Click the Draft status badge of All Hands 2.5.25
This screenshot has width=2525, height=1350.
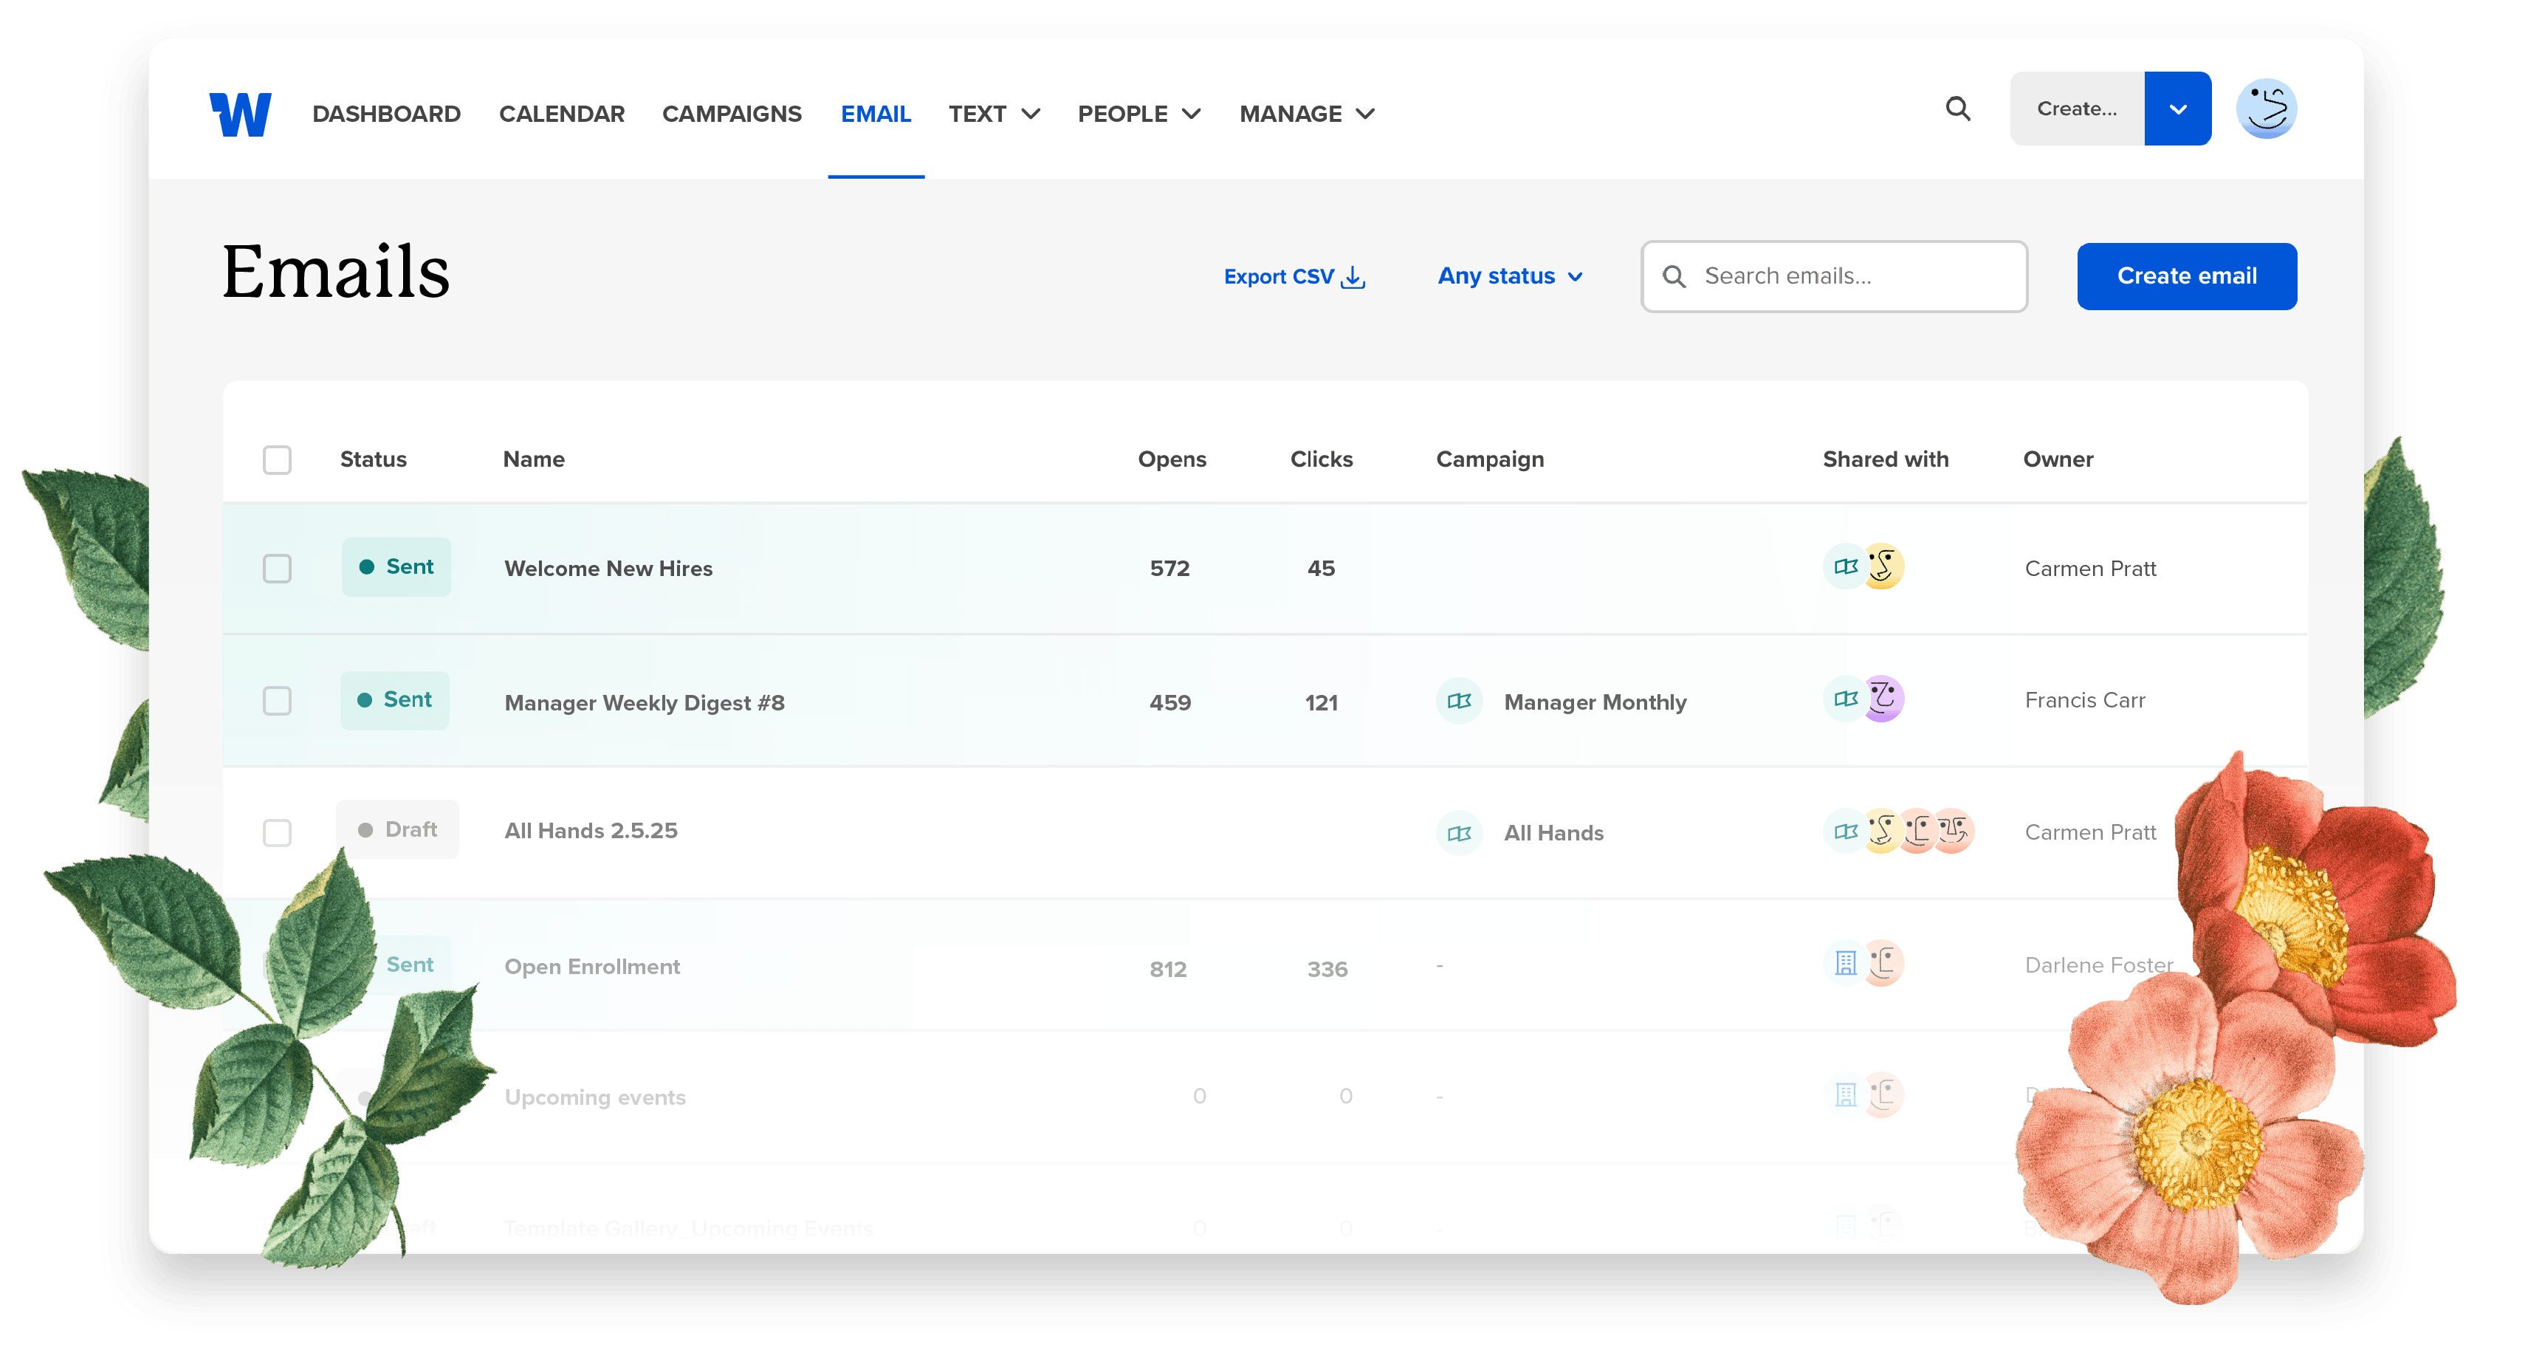(397, 829)
